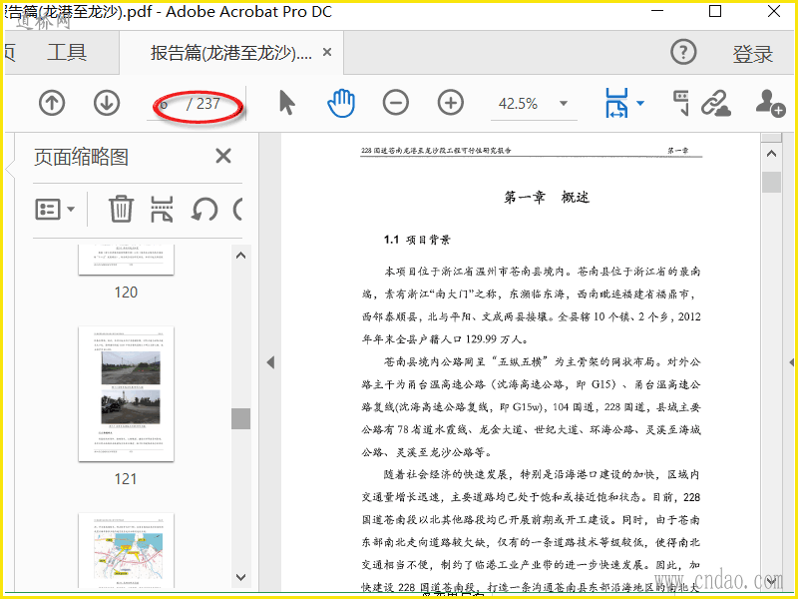Delete the selected page with trash icon
The image size is (798, 599).
click(121, 209)
